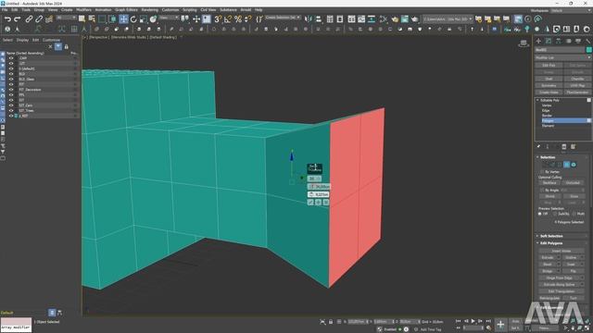Select the SubObj preview selection radio
593x333 pixels.
(x=555, y=214)
